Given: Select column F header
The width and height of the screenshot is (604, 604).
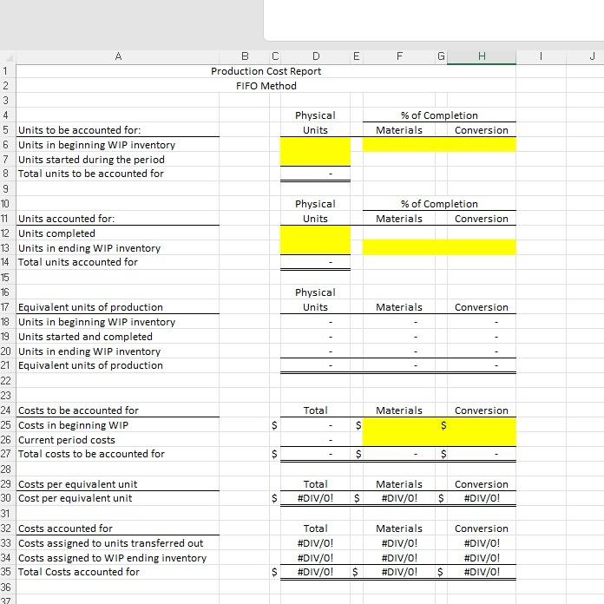Looking at the screenshot, I should (399, 56).
